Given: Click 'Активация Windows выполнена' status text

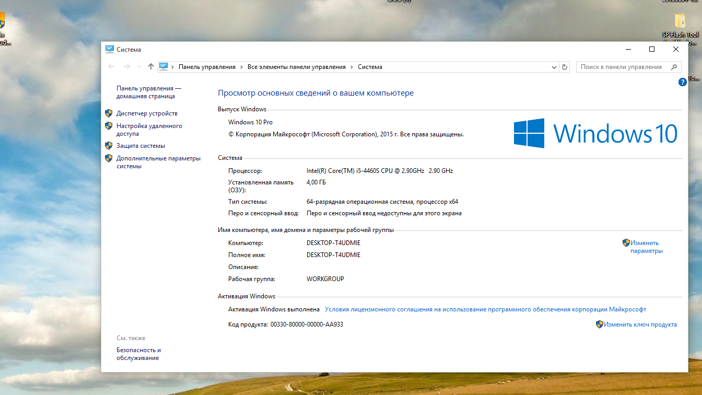Looking at the screenshot, I should (x=274, y=309).
